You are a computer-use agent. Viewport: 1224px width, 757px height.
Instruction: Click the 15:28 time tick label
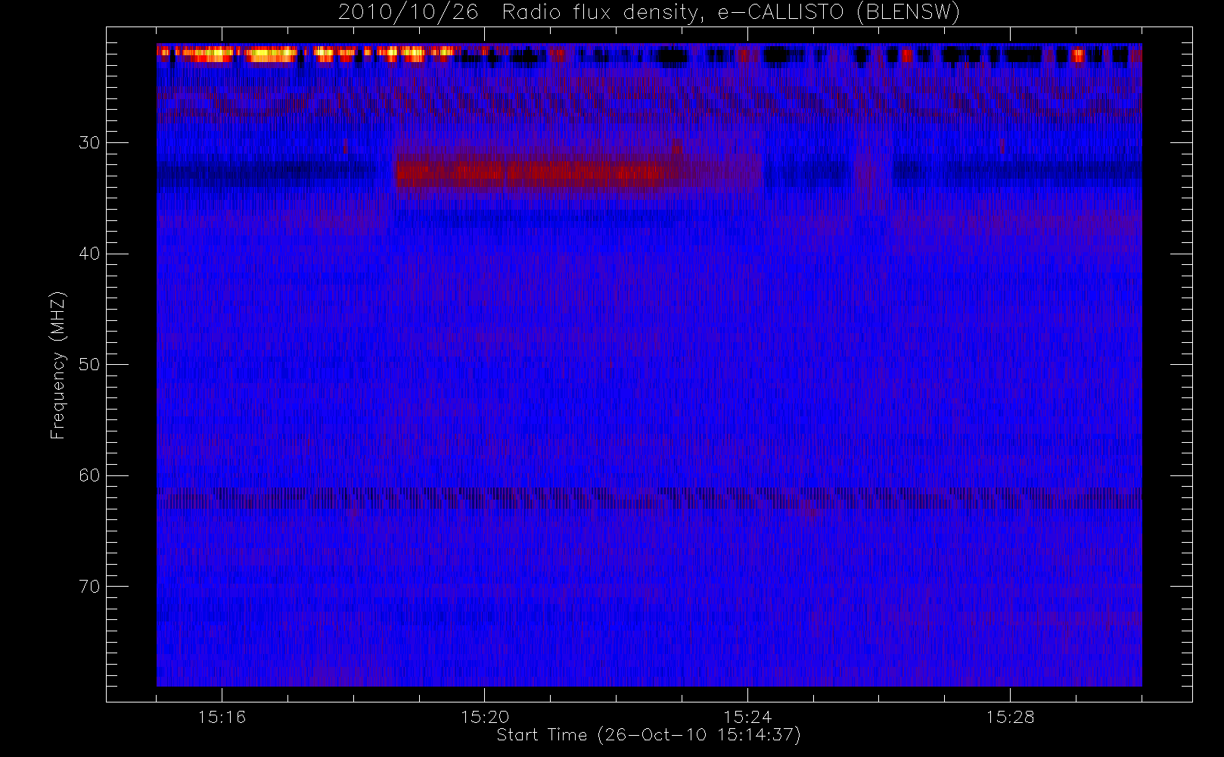[1010, 717]
